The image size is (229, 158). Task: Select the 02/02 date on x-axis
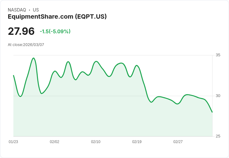[54, 142]
